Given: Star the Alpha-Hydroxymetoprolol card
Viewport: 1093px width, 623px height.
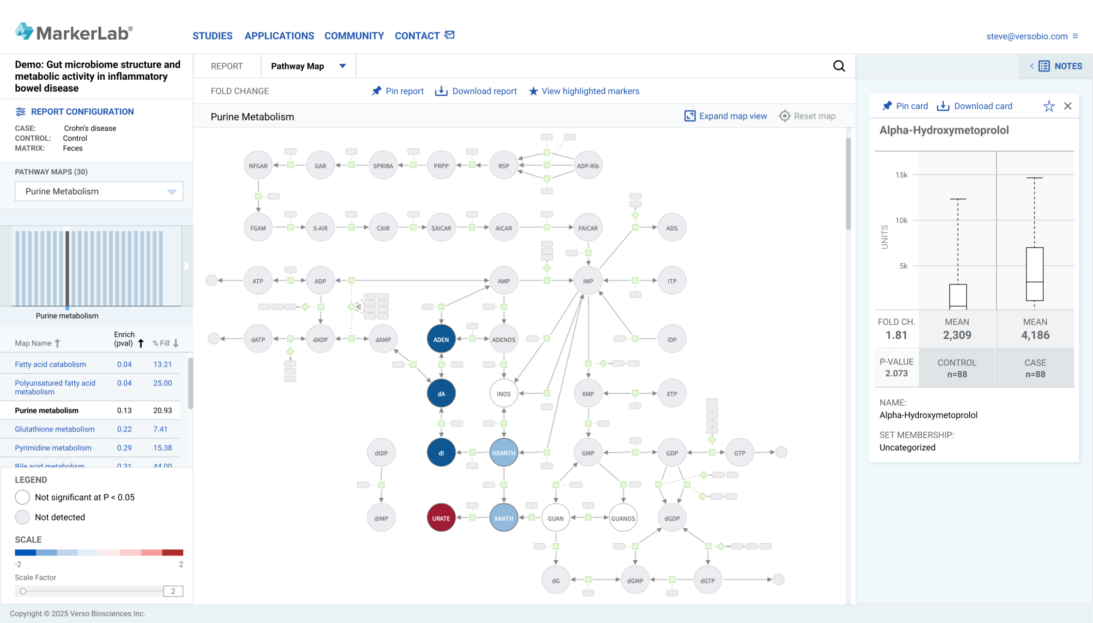Looking at the screenshot, I should 1049,106.
